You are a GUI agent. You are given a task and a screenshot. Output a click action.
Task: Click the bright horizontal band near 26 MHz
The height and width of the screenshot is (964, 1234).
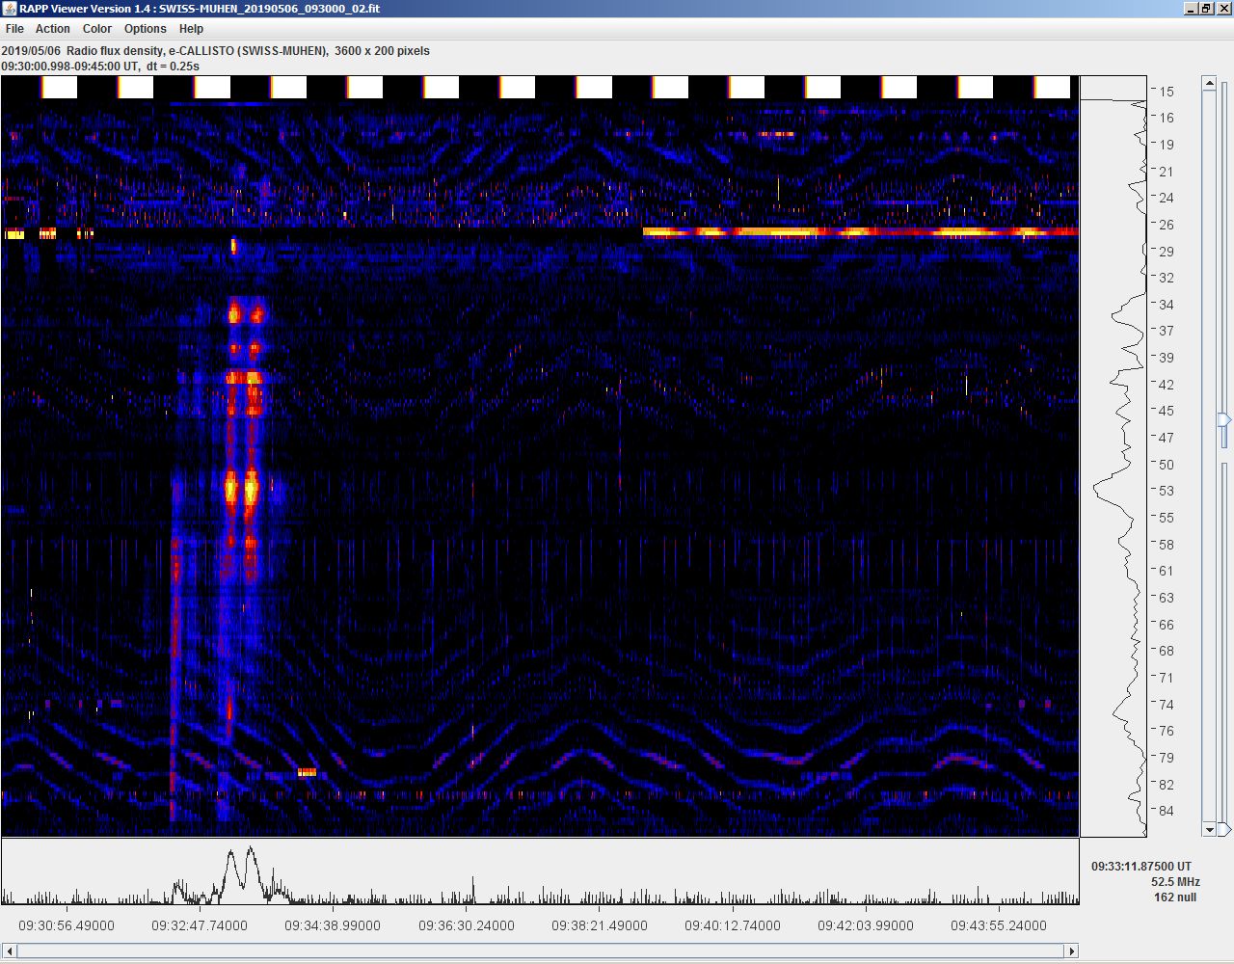[860, 232]
